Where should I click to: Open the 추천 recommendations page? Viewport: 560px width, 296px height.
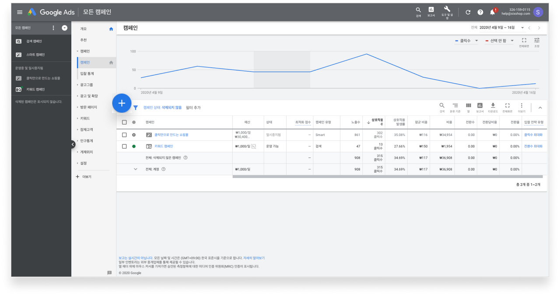(83, 40)
